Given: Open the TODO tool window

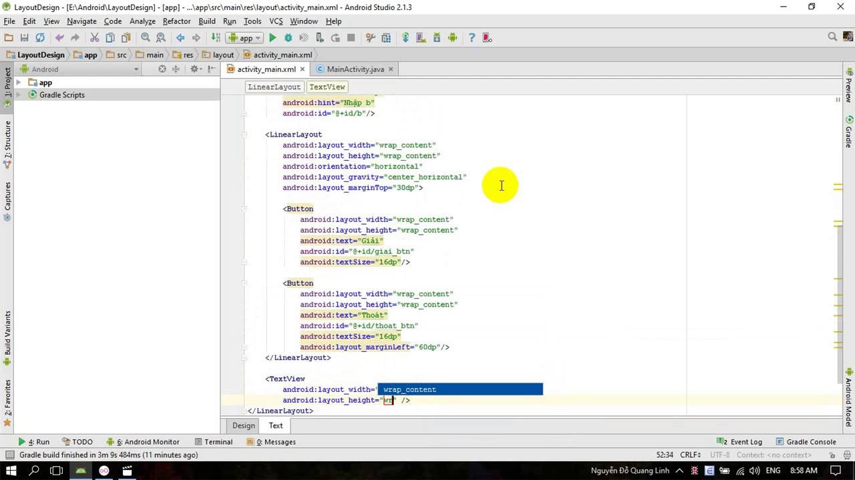Looking at the screenshot, I should 77,441.
